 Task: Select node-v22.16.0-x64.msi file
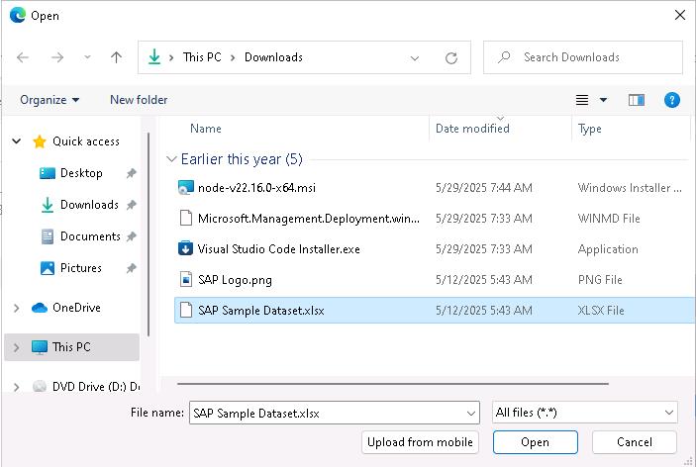click(x=256, y=188)
